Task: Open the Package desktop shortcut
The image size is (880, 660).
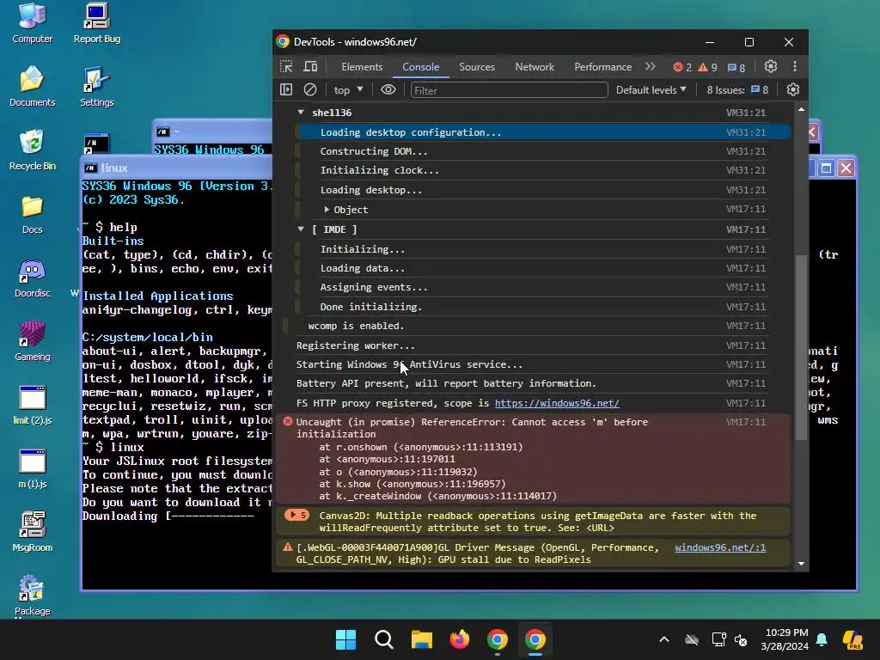Action: point(32,596)
